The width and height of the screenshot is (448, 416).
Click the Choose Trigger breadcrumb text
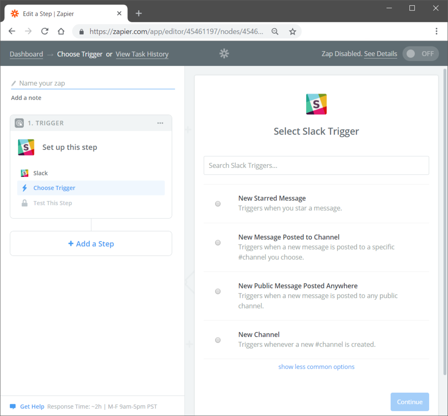(x=80, y=54)
